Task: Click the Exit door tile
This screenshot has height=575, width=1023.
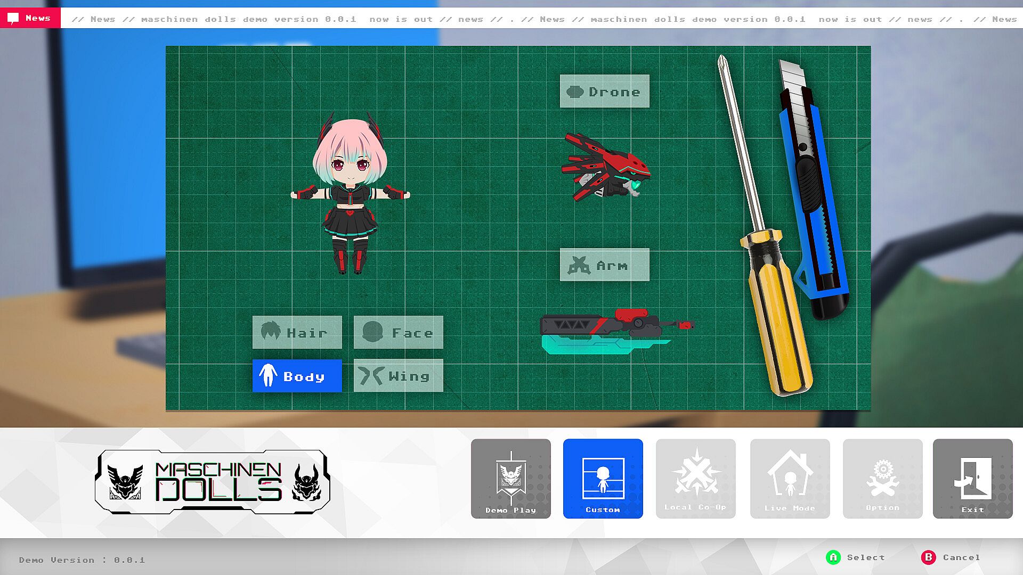Action: (972, 478)
